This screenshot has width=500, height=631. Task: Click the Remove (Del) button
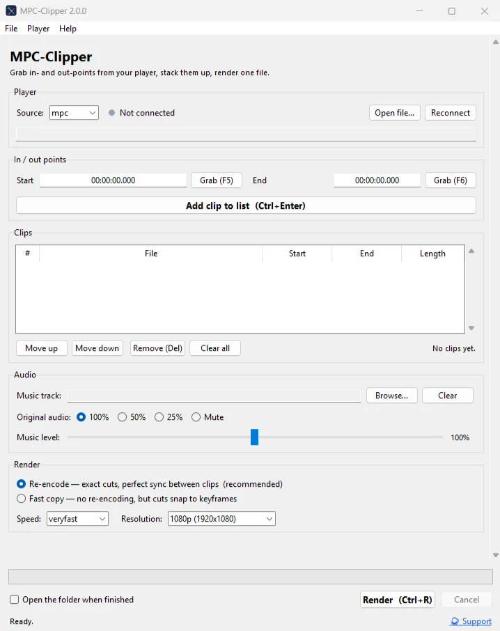tap(157, 348)
